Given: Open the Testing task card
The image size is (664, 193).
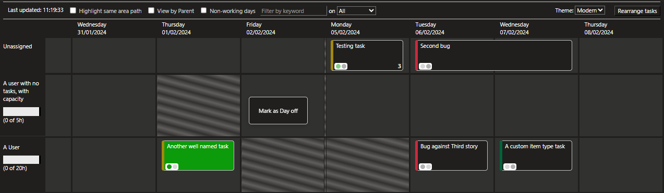Looking at the screenshot, I should click(x=367, y=55).
